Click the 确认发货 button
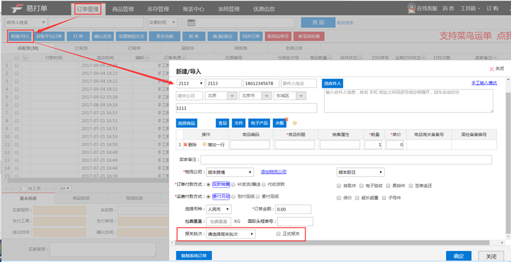The image size is (511, 262). tap(103, 36)
